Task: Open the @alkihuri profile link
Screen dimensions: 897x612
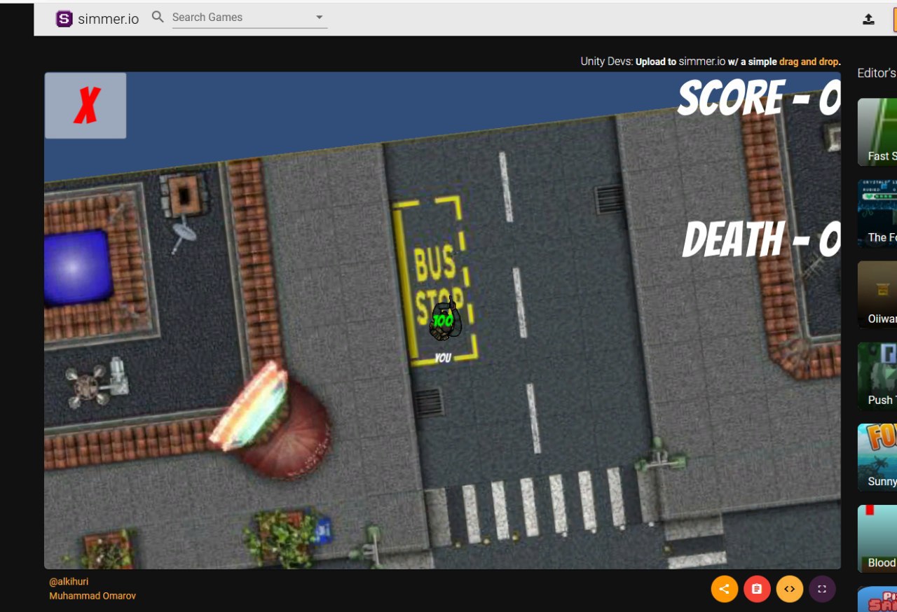Action: pyautogui.click(x=69, y=582)
